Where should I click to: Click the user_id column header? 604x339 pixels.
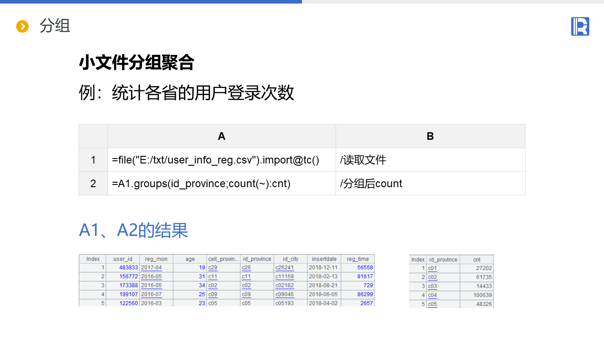tap(123, 259)
